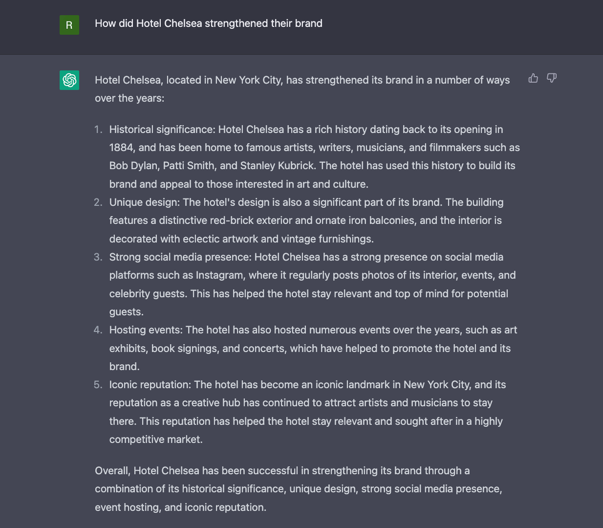Select the Unique design list item
Screen dimensions: 603x528
click(306, 220)
